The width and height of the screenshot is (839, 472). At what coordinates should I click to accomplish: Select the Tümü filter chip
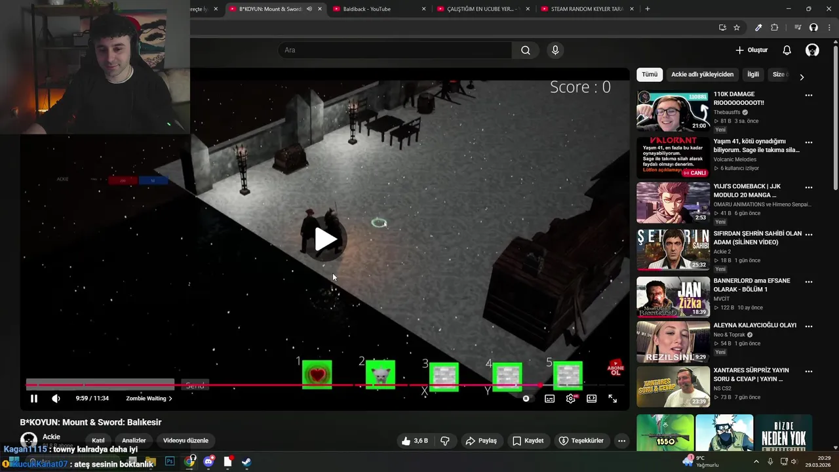click(650, 74)
